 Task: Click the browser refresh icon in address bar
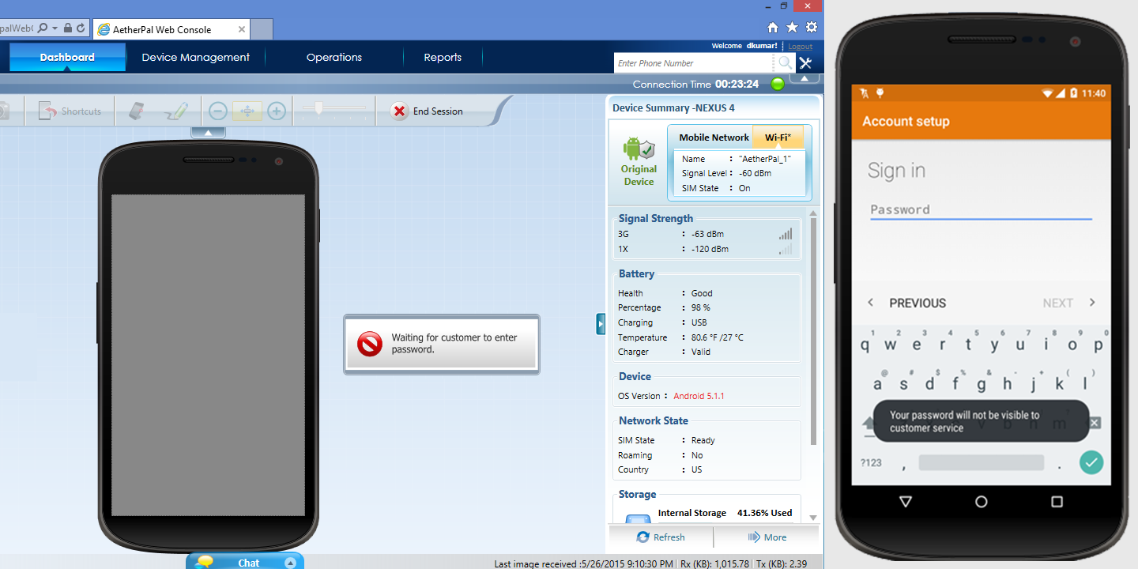tap(81, 28)
